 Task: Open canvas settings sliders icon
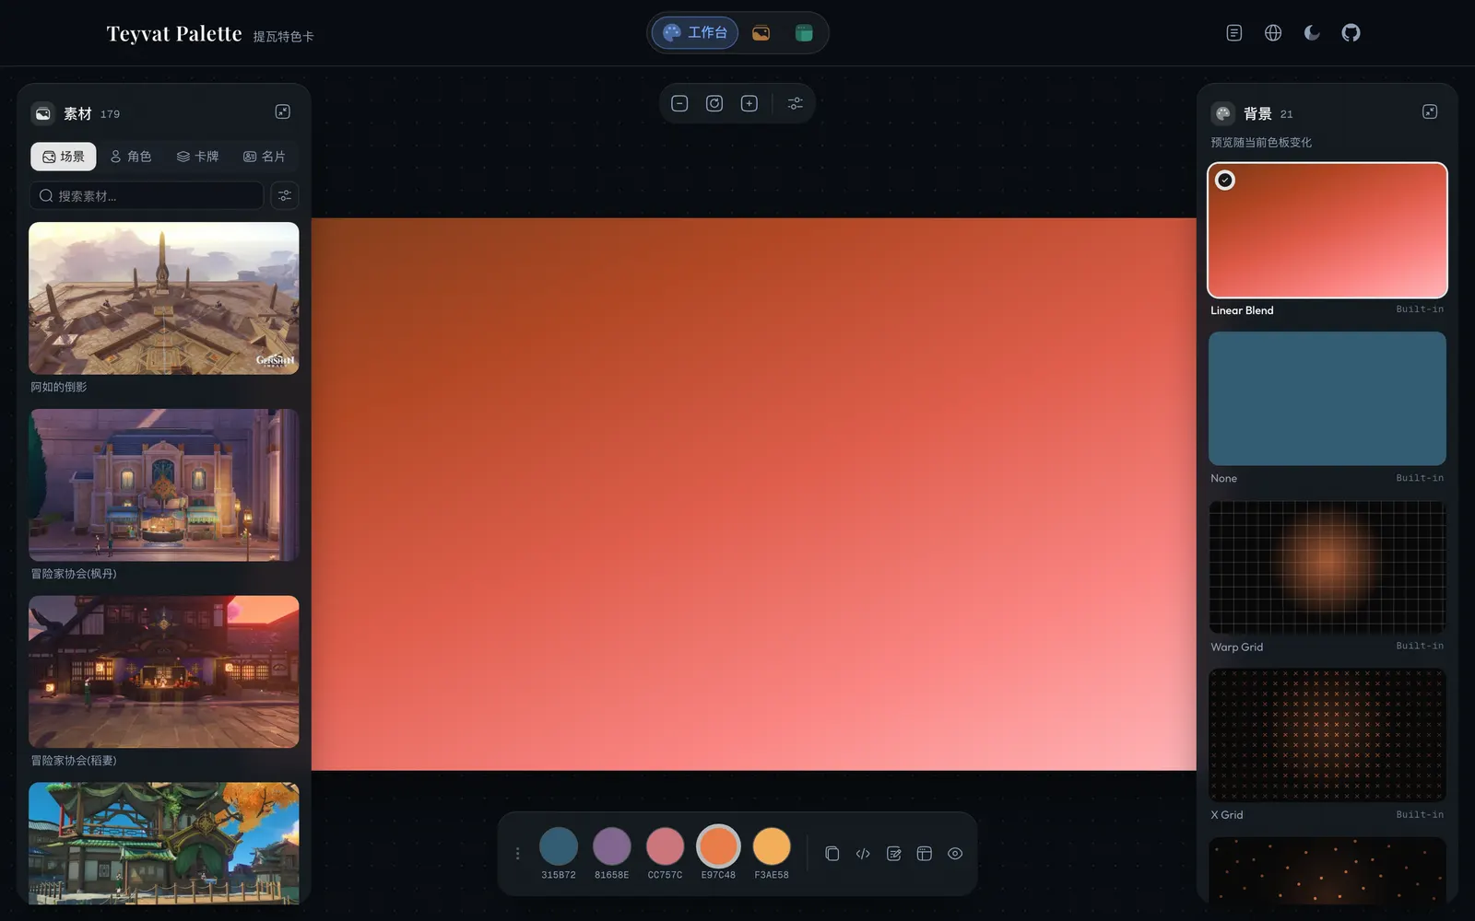(x=795, y=103)
